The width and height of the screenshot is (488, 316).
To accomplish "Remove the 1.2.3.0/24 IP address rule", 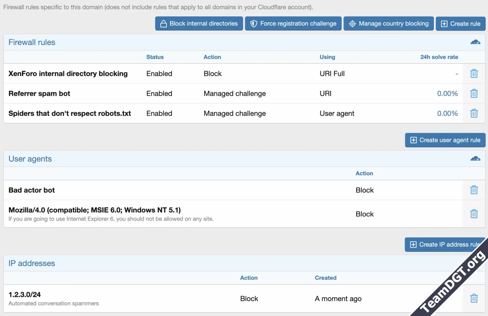I will pyautogui.click(x=474, y=298).
